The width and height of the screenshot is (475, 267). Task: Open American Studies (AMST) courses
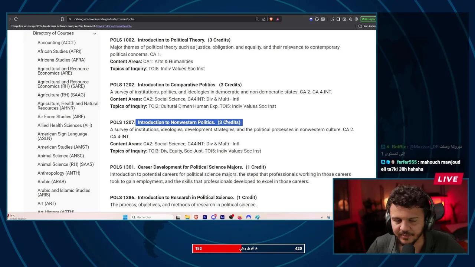tap(63, 147)
